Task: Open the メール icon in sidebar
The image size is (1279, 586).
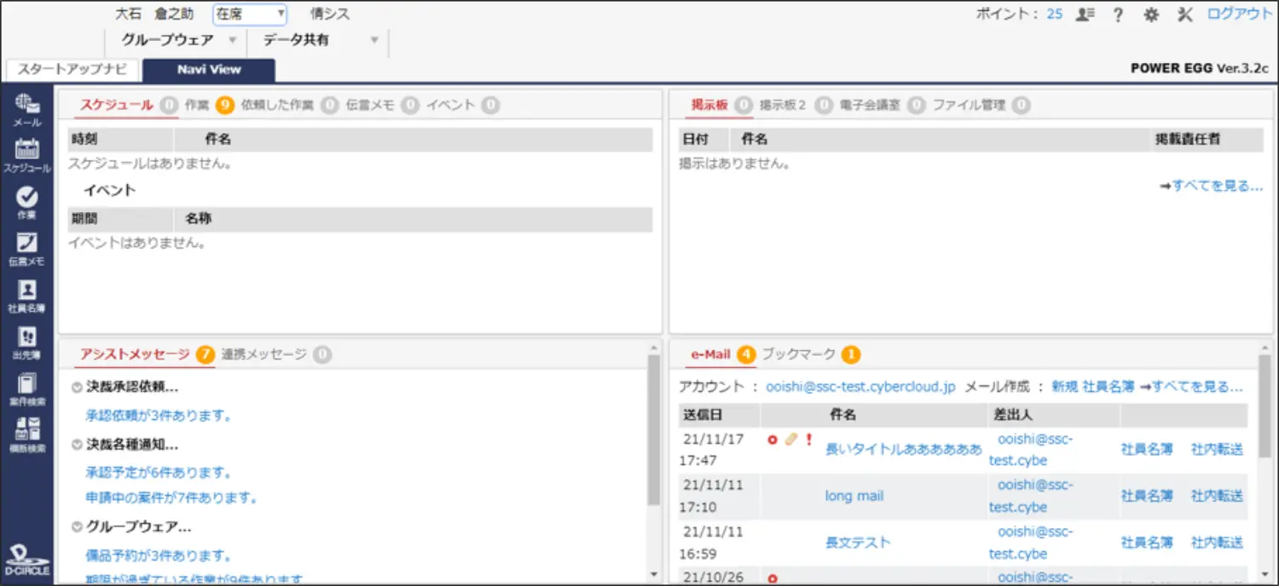Action: coord(27,106)
